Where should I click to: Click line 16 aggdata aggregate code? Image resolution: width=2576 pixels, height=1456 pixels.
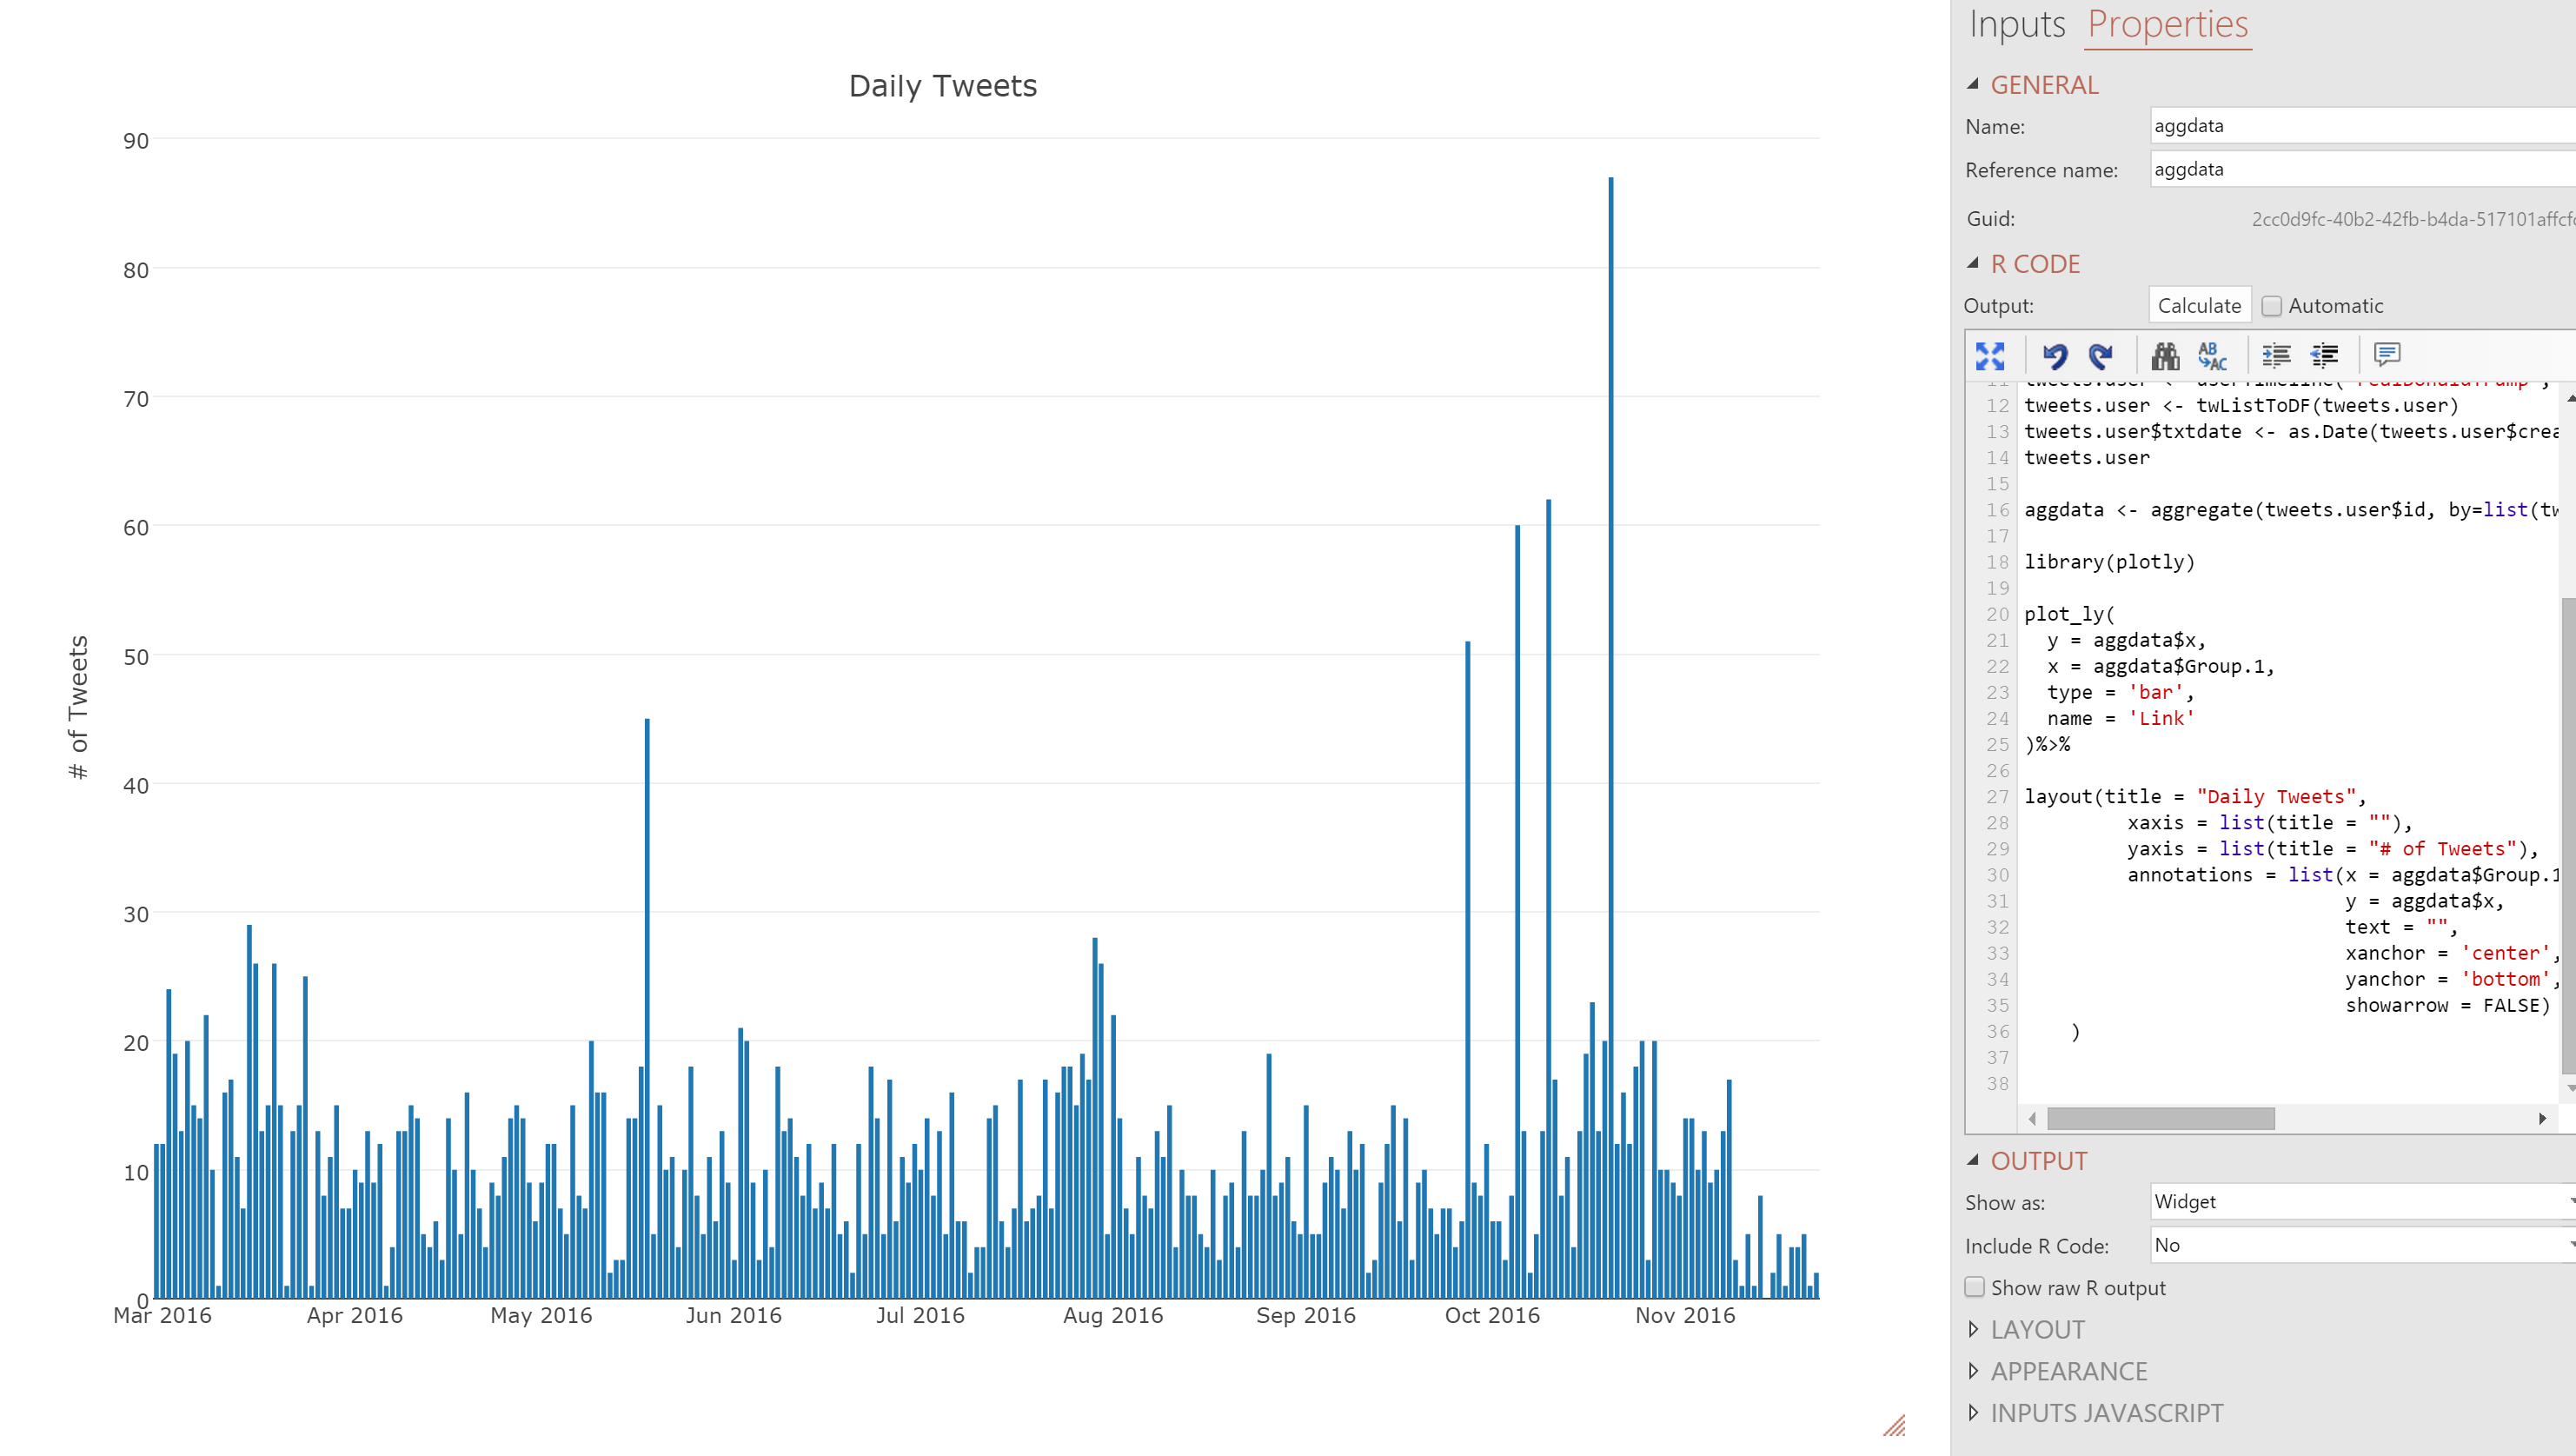(2290, 510)
